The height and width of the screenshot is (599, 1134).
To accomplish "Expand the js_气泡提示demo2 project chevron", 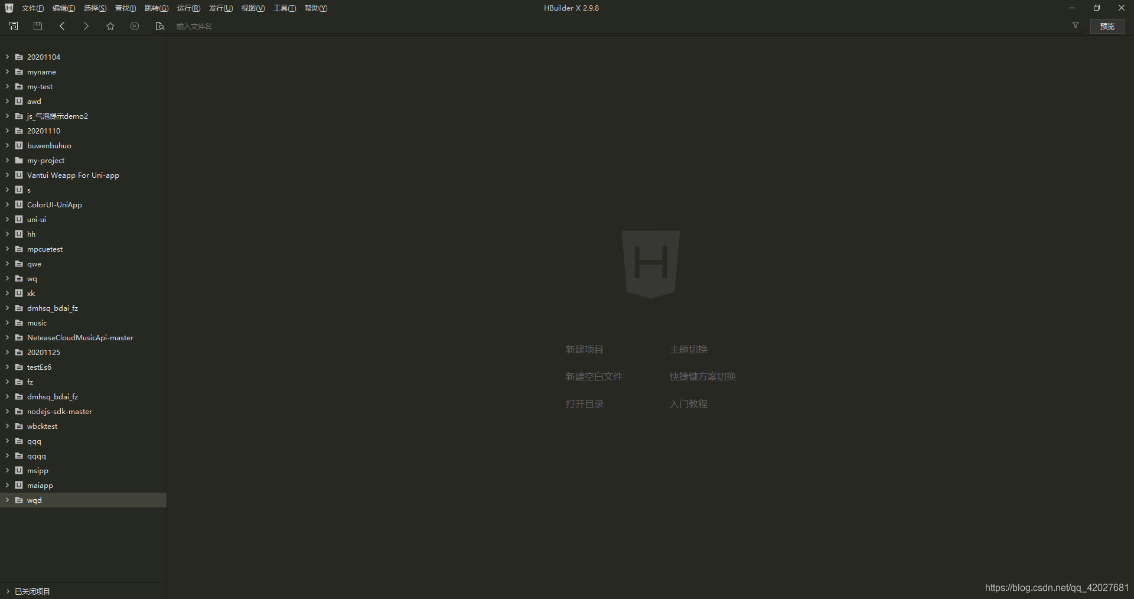I will pos(7,116).
